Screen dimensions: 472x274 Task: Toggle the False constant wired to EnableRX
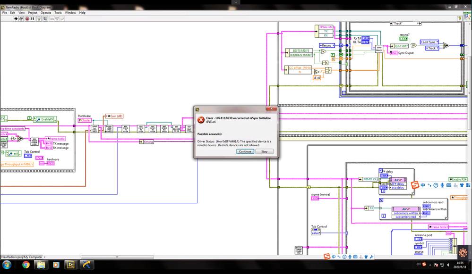tap(29, 118)
